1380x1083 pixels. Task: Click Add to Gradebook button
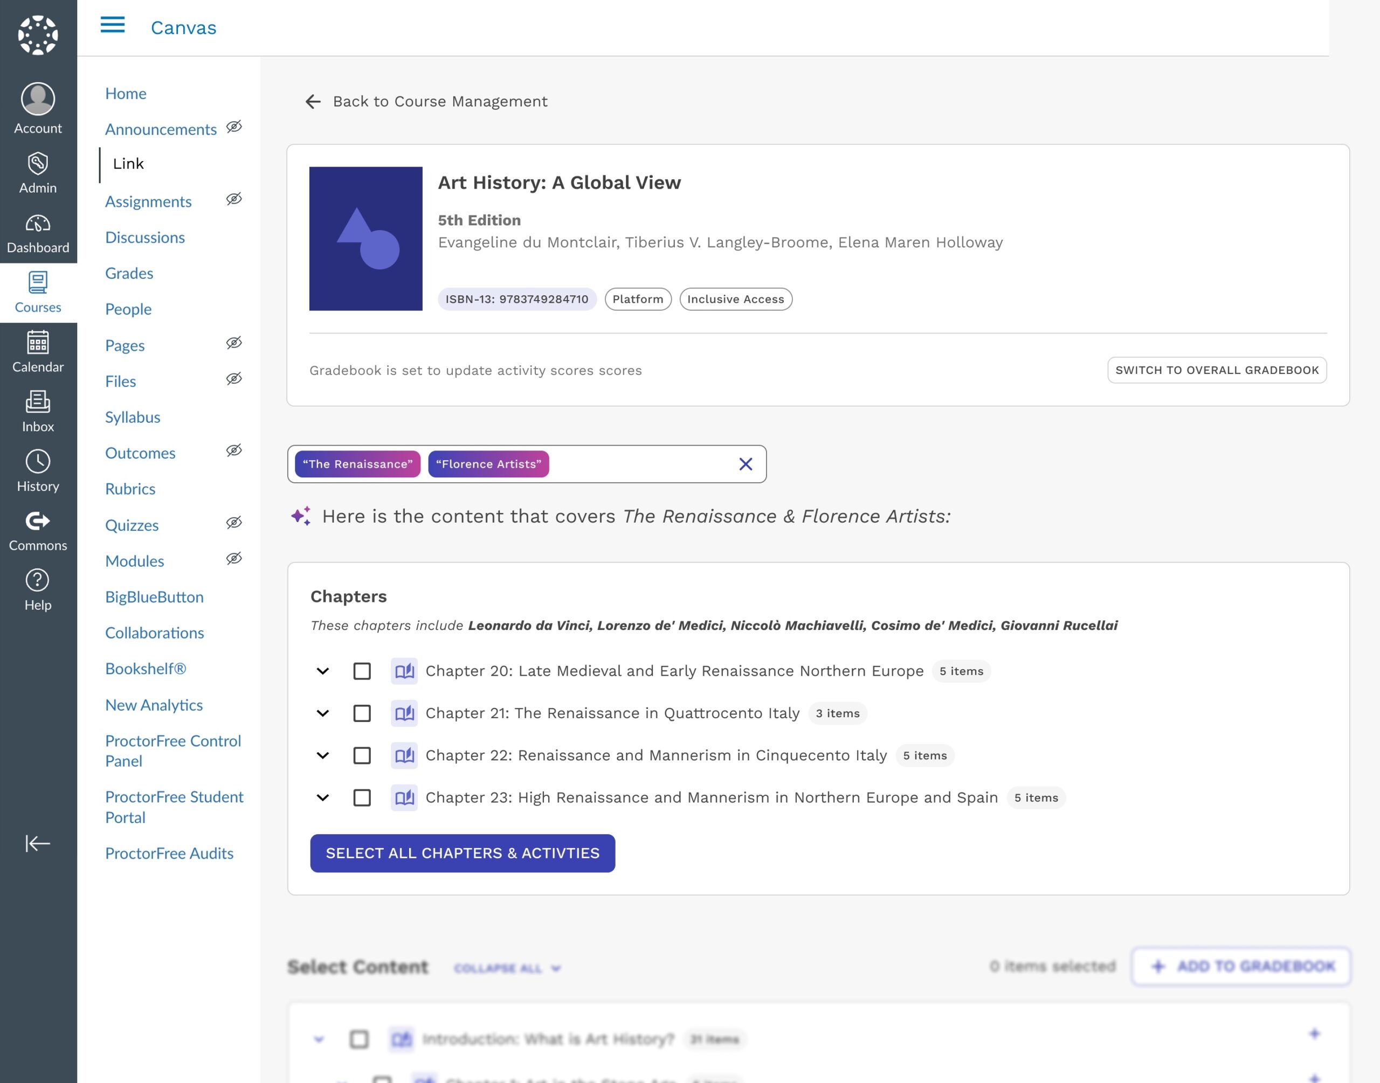tap(1241, 966)
